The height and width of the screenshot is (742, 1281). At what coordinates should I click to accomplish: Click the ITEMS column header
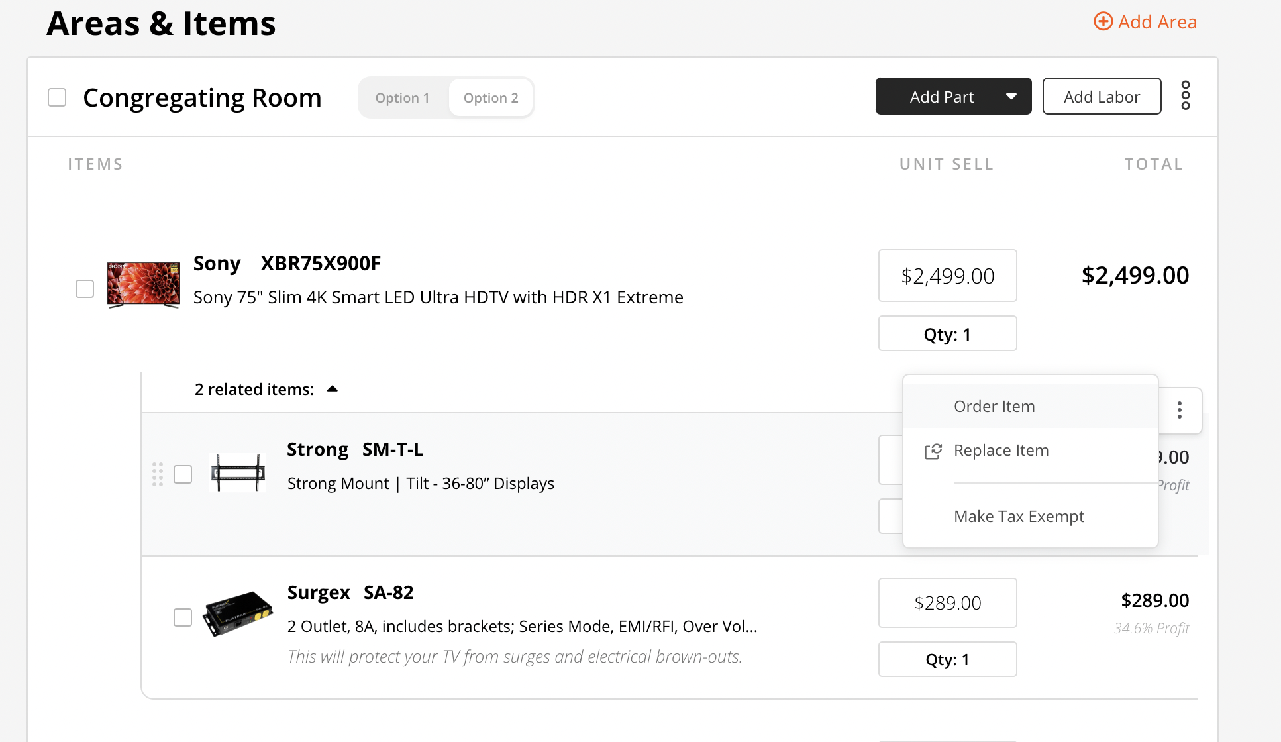coord(95,164)
